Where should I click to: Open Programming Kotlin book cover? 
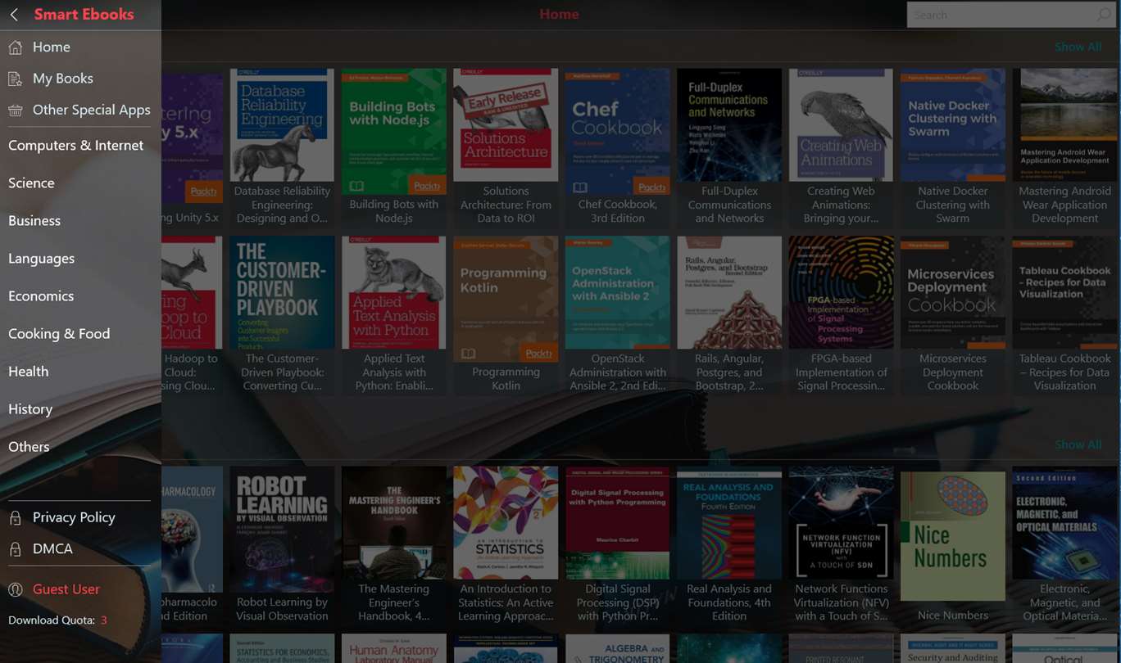(506, 300)
